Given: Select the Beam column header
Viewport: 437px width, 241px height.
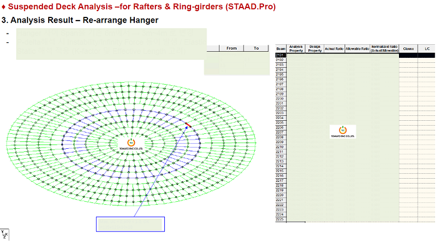Looking at the screenshot, I should (281, 49).
